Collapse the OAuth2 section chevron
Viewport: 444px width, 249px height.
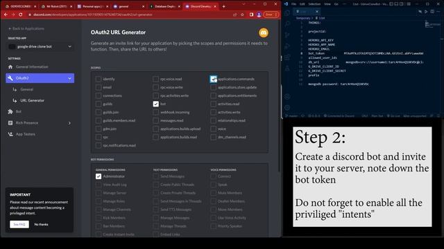[69, 78]
